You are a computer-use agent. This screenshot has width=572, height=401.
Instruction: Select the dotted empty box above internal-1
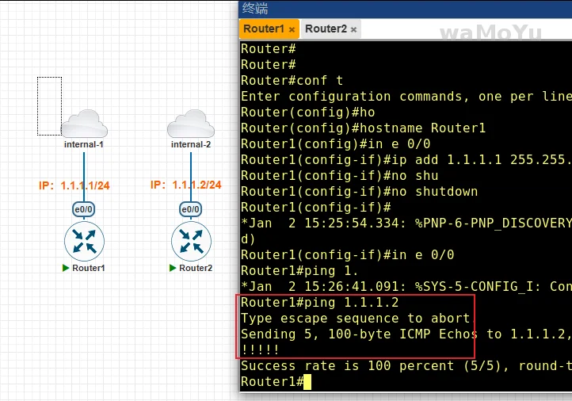click(49, 105)
